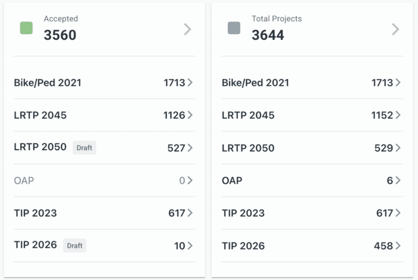Viewport: 418px width, 280px height.
Task: Open OAP chevron in Accepted card
Action: tap(190, 180)
